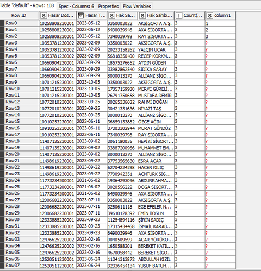Click İSMAİL KARAB... name cell
Viewport: 261px width, 271px height.
pos(156,226)
